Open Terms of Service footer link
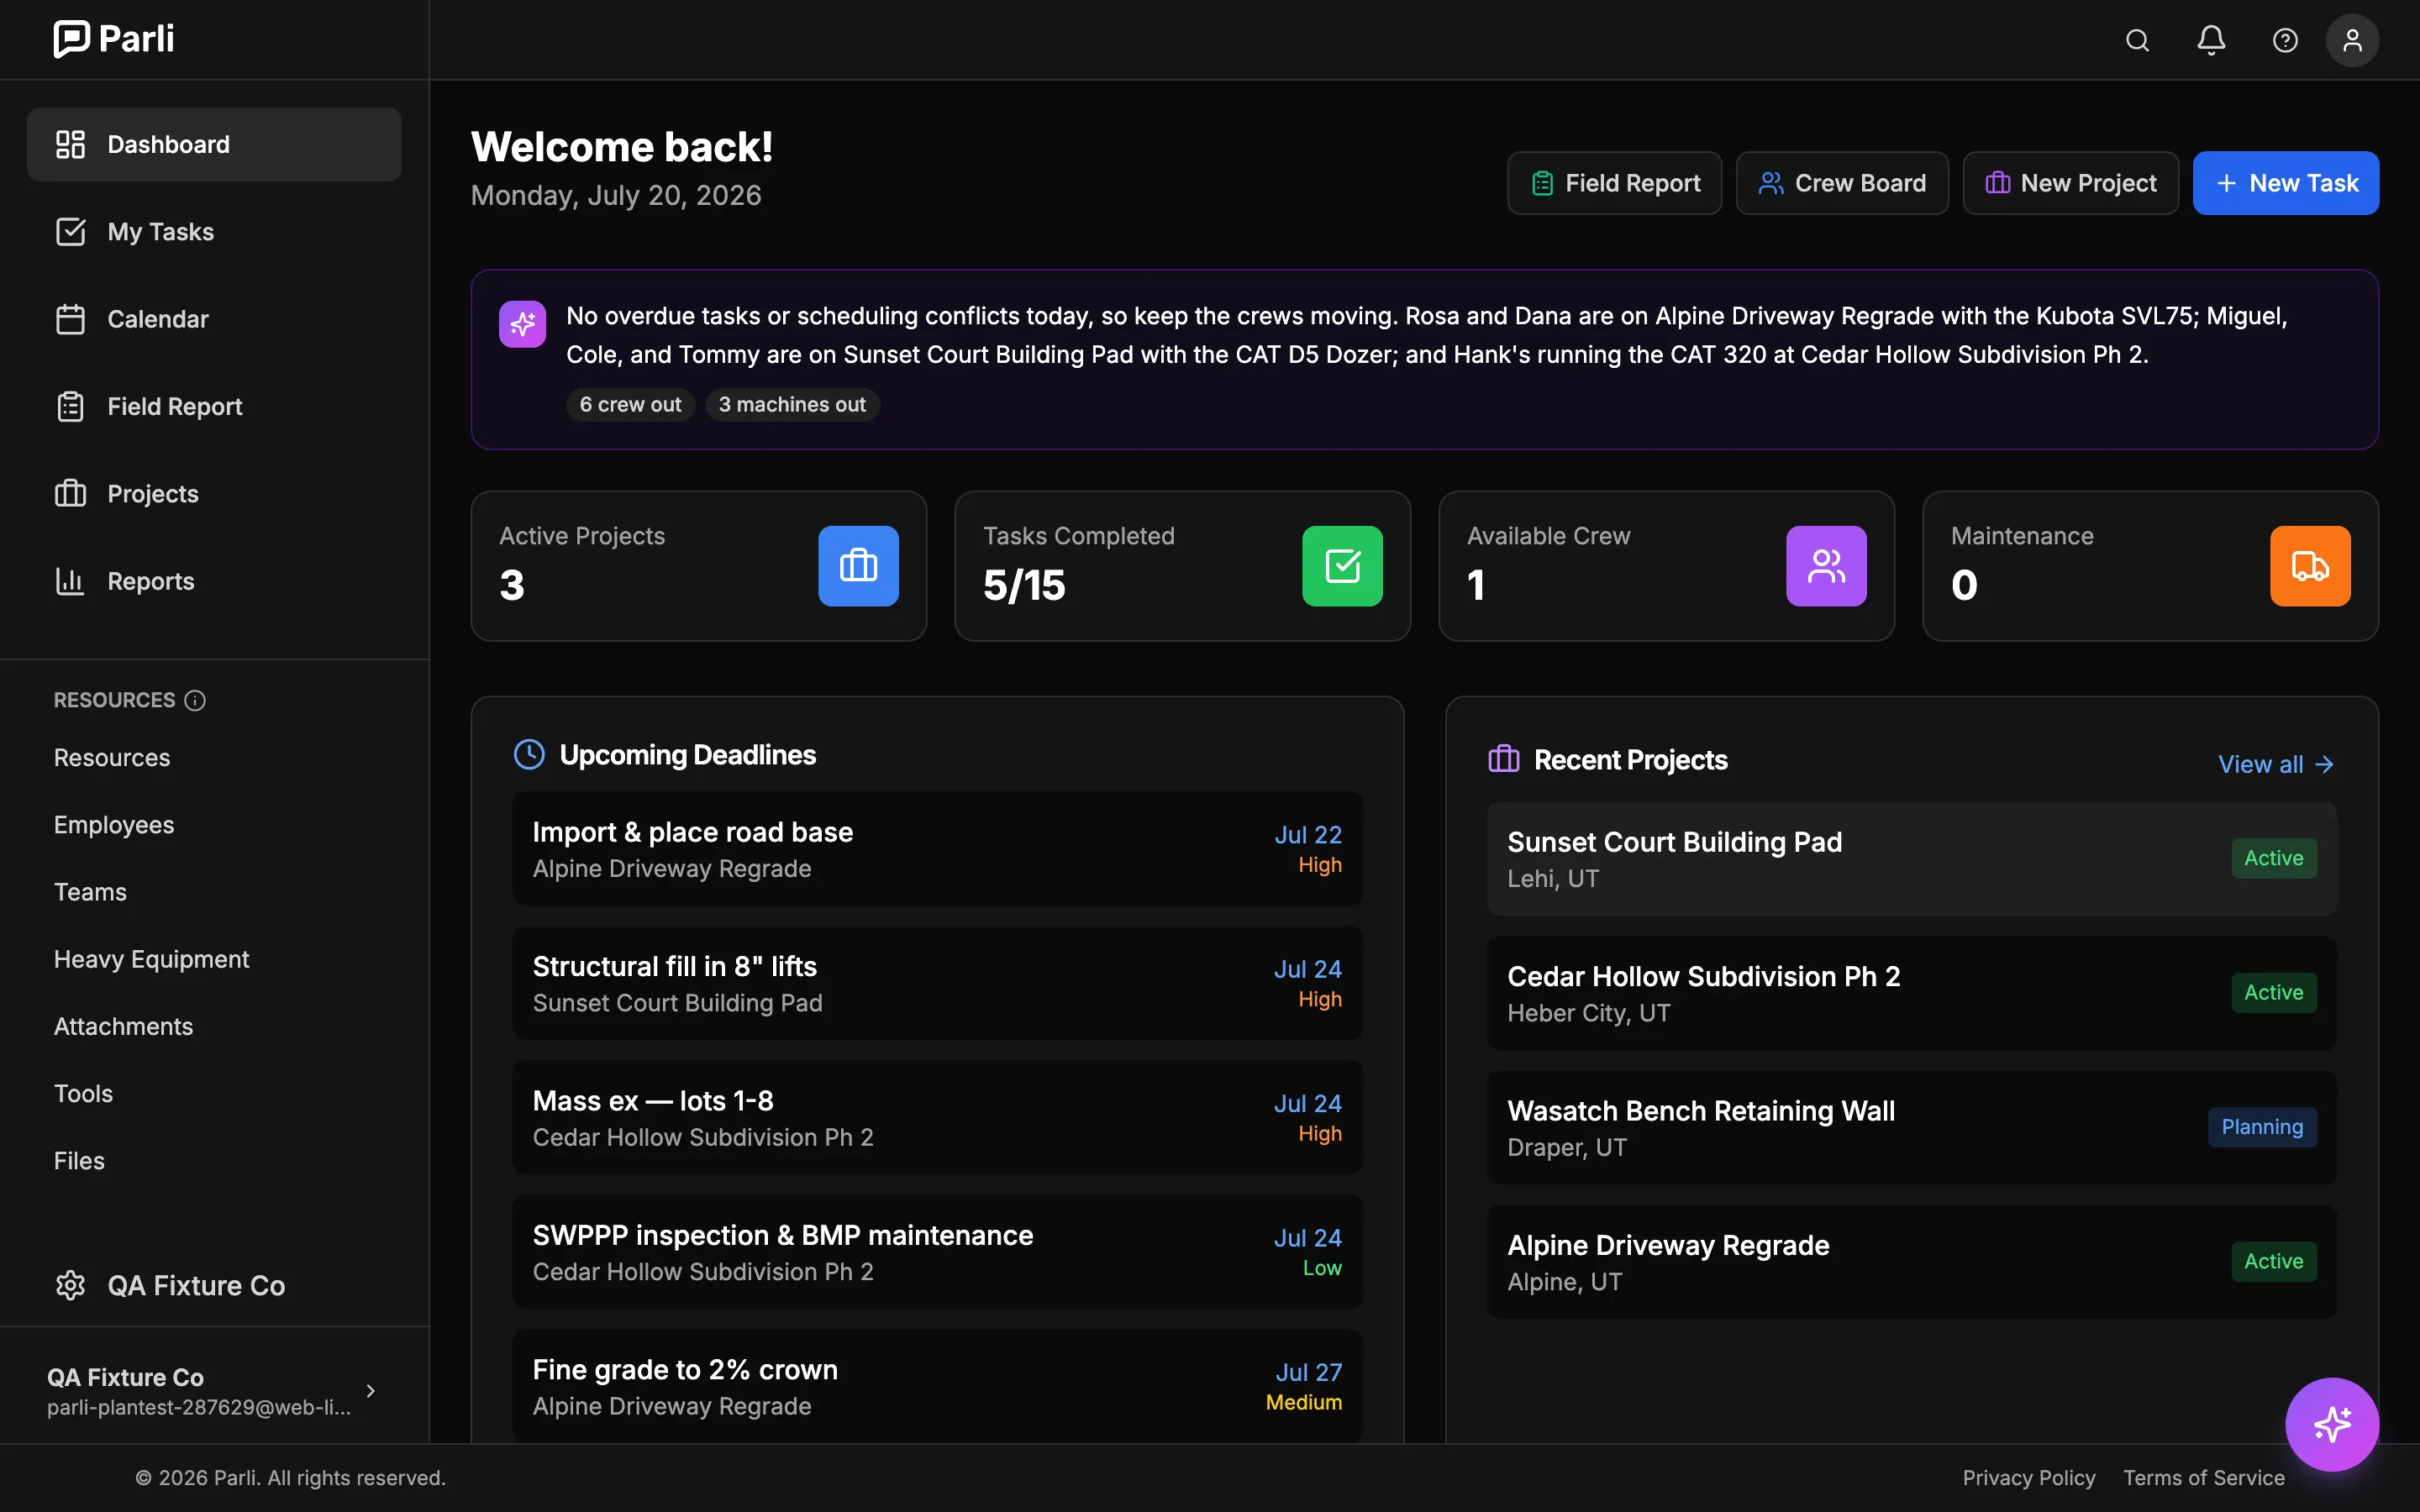 (x=2204, y=1477)
